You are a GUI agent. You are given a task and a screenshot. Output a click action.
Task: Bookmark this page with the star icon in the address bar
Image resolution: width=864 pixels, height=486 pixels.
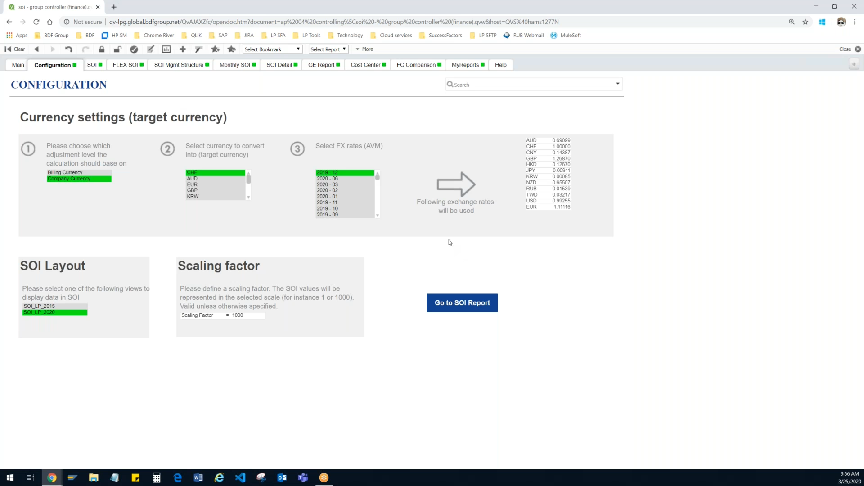(x=805, y=22)
